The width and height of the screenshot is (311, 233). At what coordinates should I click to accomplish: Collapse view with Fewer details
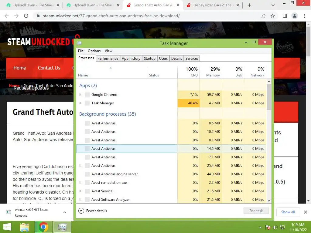pyautogui.click(x=93, y=211)
